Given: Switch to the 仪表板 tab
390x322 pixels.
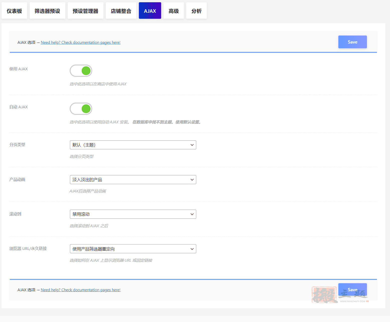Looking at the screenshot, I should click(x=14, y=11).
